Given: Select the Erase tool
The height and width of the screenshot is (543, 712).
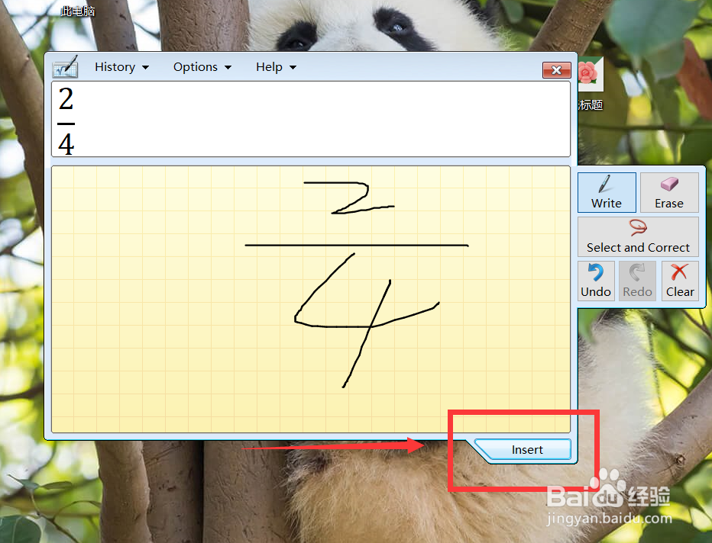Looking at the screenshot, I should point(669,192).
